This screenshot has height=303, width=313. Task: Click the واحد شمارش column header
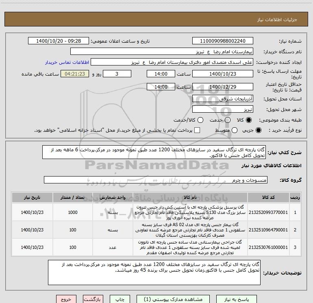(113, 198)
